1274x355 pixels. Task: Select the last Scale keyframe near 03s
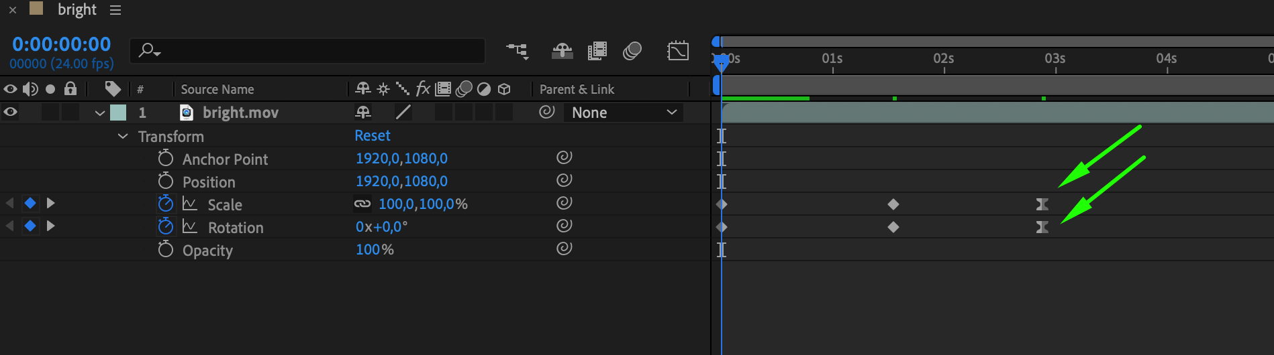[x=1042, y=204]
